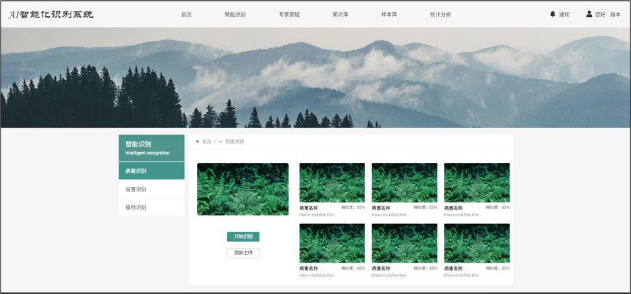Screen dimensions: 631x294
Task: Click the 重新上传 button
Action: point(243,253)
